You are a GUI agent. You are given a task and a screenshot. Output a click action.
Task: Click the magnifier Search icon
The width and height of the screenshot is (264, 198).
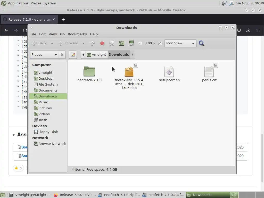[x=201, y=43]
